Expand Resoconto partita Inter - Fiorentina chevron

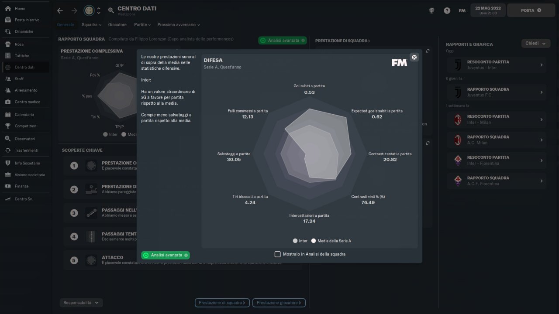(x=542, y=160)
